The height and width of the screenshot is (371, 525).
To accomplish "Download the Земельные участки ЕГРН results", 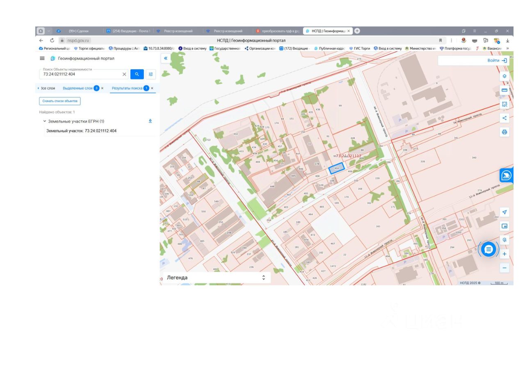I will pyautogui.click(x=150, y=121).
